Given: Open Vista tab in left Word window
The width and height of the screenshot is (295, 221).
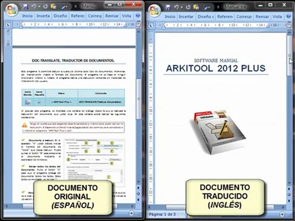Looking at the screenshot, I should (126, 16).
